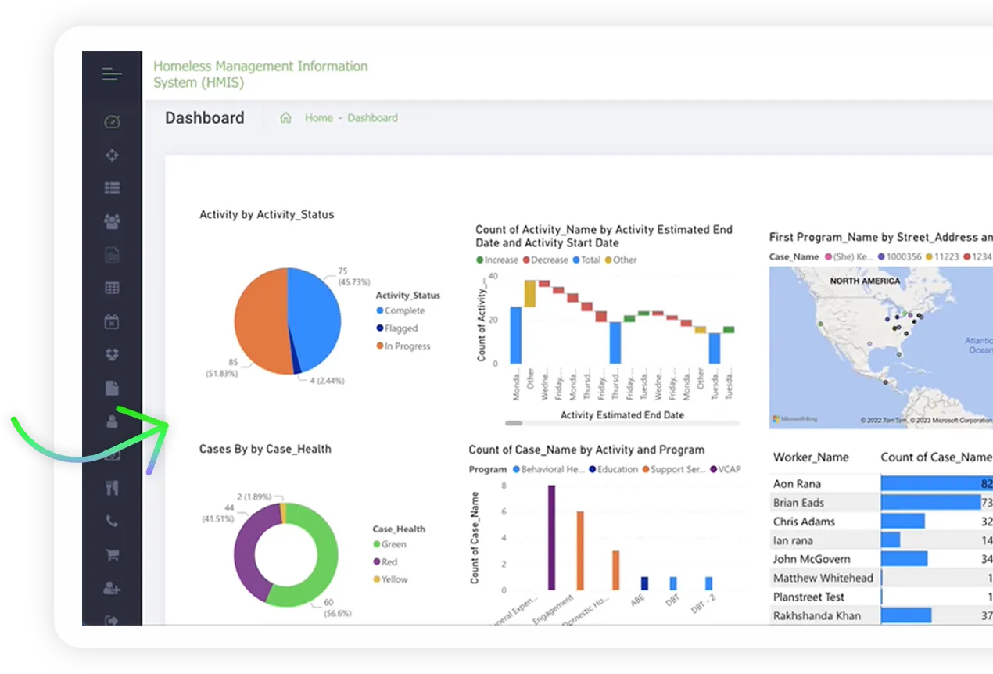
Task: Select Green in Case_Health legend
Action: point(393,544)
